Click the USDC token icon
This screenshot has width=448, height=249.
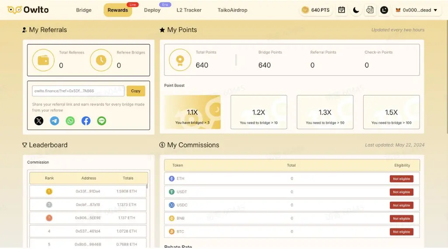coord(172,205)
